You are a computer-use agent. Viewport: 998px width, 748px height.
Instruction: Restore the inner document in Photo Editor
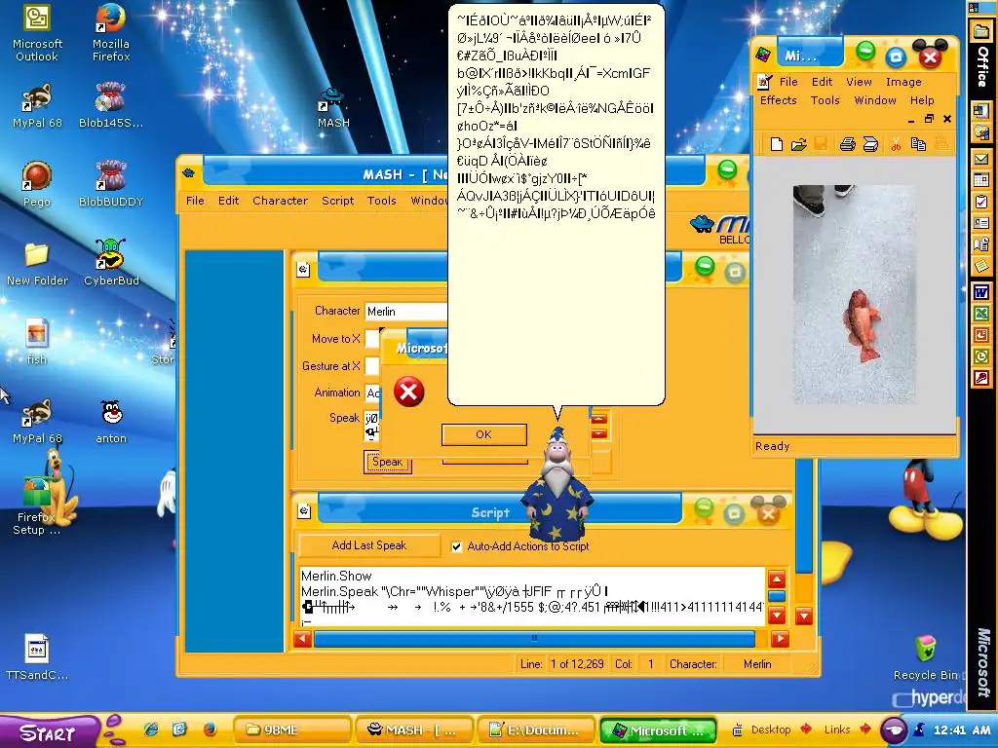[929, 119]
